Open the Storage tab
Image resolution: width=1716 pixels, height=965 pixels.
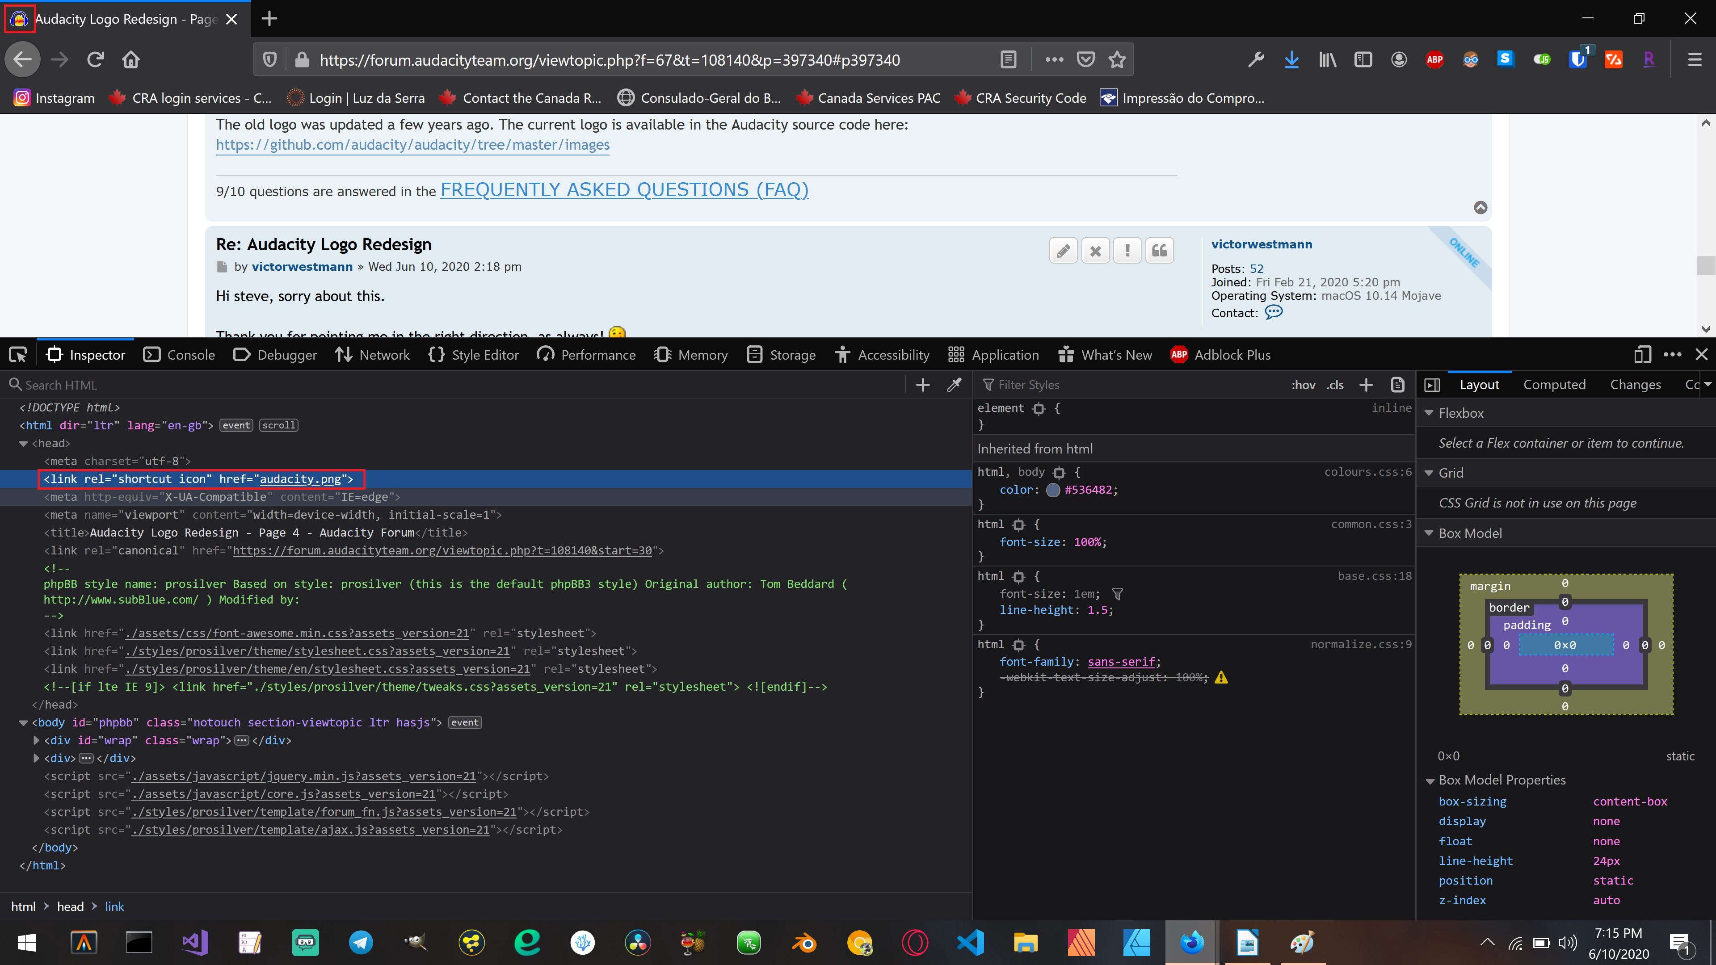click(x=782, y=355)
